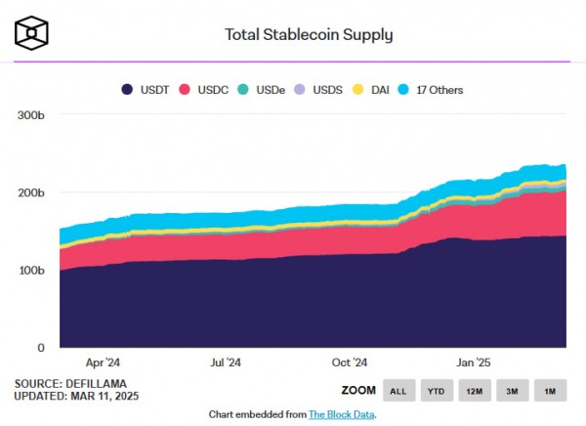Zoom chart to 1M

coord(550,391)
